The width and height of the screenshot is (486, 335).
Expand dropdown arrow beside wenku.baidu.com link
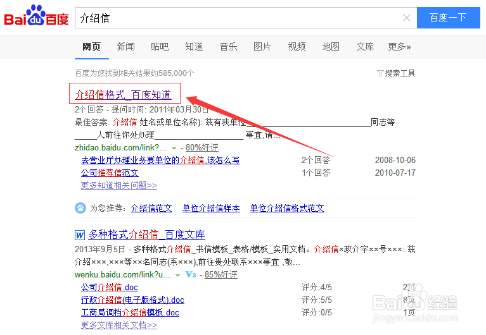(177, 276)
